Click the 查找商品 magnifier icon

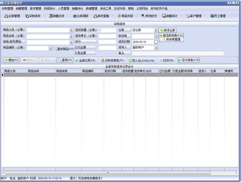(55, 49)
